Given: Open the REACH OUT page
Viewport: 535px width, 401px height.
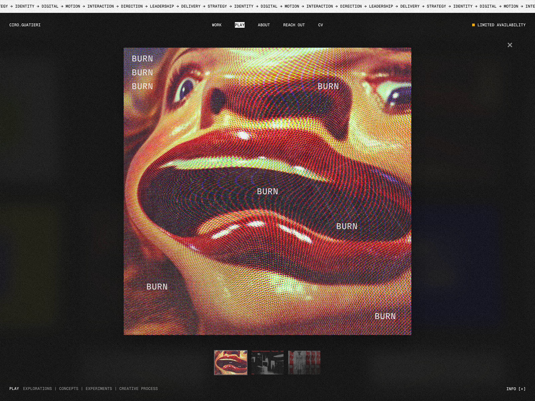Looking at the screenshot, I should click(294, 25).
